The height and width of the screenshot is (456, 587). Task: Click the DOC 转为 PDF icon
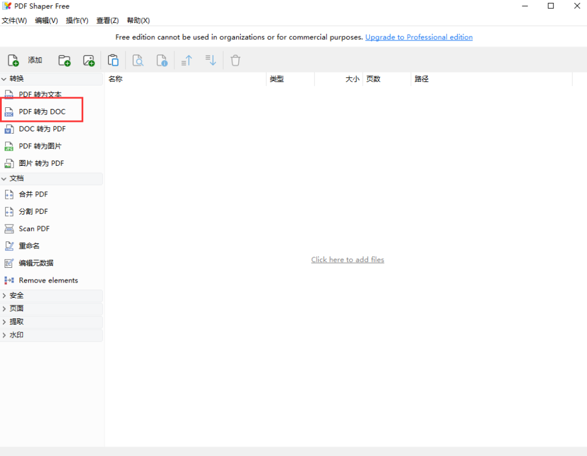click(x=9, y=129)
